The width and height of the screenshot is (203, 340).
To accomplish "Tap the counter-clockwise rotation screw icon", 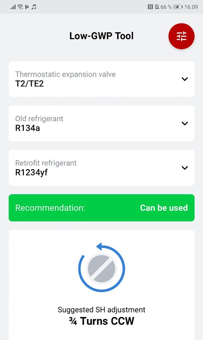I will (101, 268).
